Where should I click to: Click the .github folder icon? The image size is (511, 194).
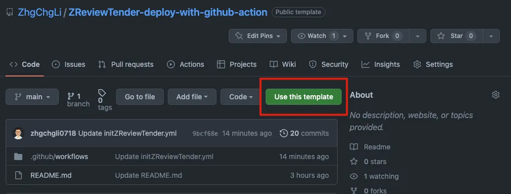(18, 157)
